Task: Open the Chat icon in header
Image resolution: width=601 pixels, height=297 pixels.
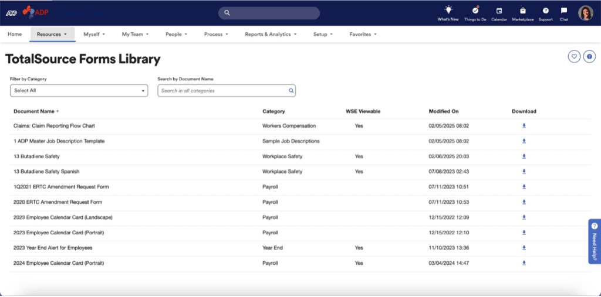Action: tap(563, 11)
